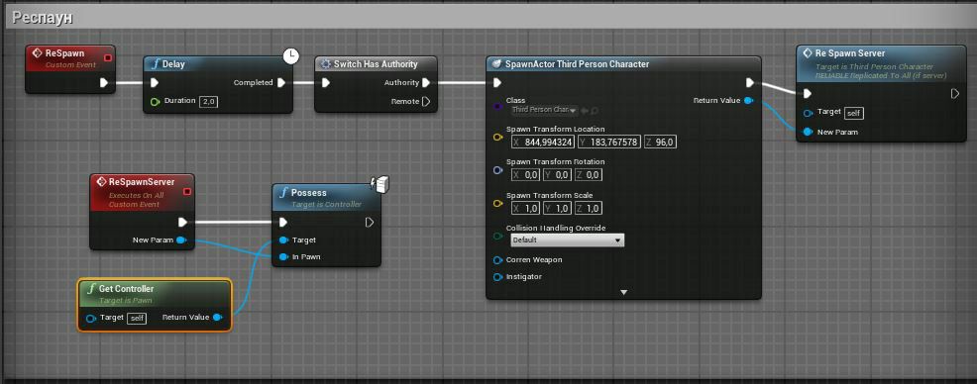Click the magnifier icon beside Class dropdown
Viewport: 977px width, 384px height.
coord(596,110)
